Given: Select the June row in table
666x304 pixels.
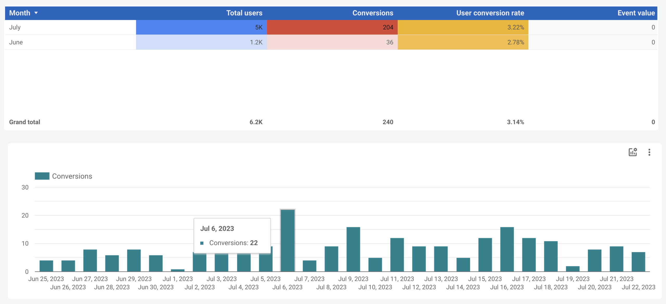Looking at the screenshot, I should coord(16,42).
